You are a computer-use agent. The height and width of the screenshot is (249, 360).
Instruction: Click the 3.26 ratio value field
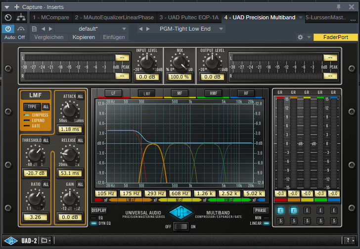pyautogui.click(x=36, y=217)
